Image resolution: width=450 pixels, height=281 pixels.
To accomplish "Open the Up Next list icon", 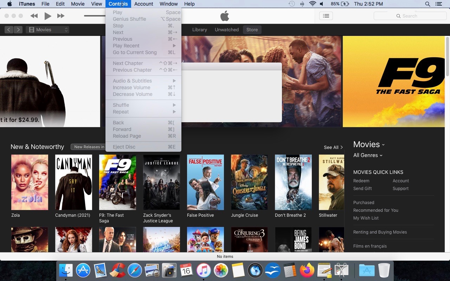I will (x=326, y=15).
